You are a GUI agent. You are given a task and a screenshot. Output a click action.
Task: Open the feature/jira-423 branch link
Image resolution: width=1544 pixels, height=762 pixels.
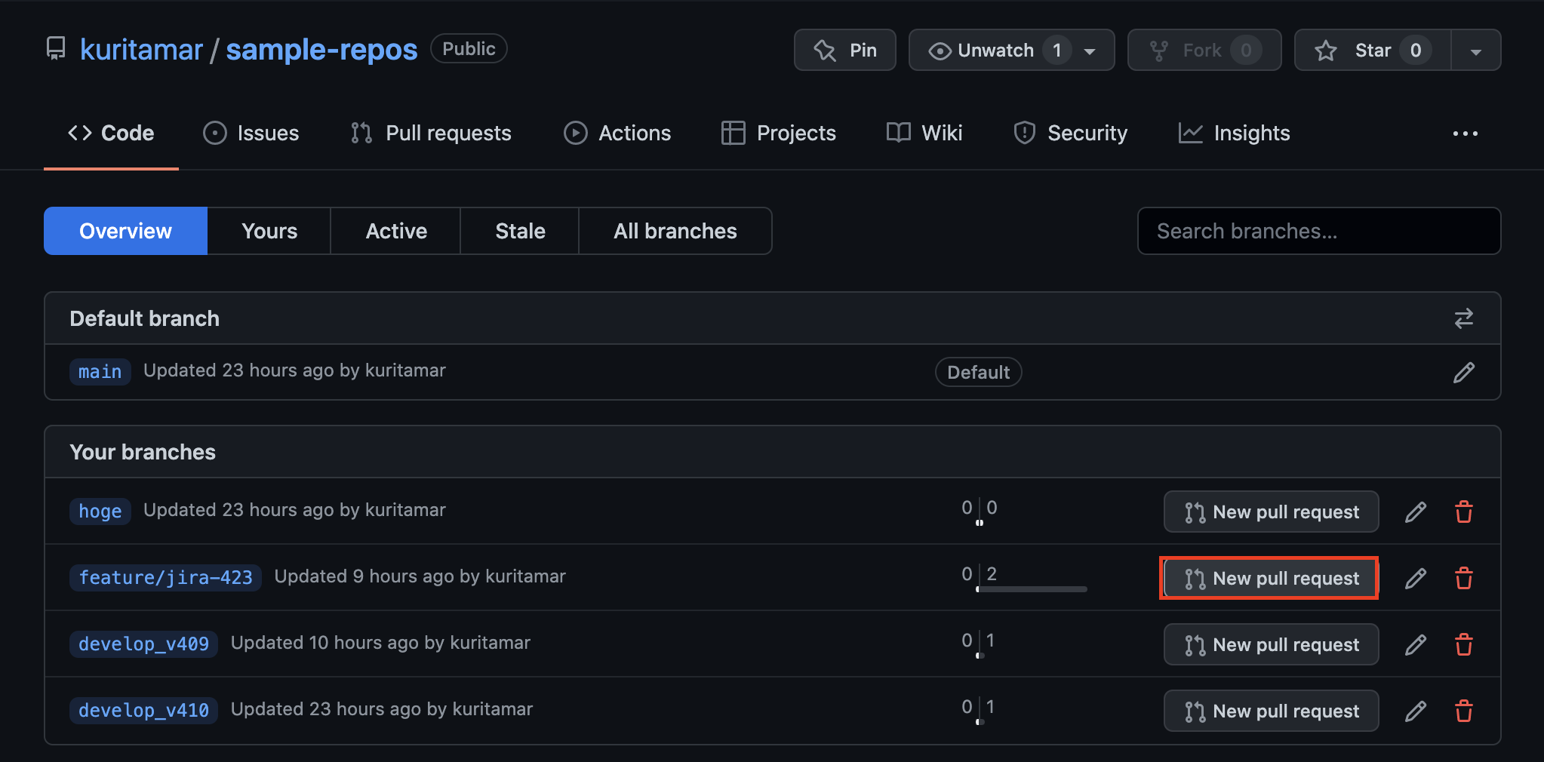point(165,578)
